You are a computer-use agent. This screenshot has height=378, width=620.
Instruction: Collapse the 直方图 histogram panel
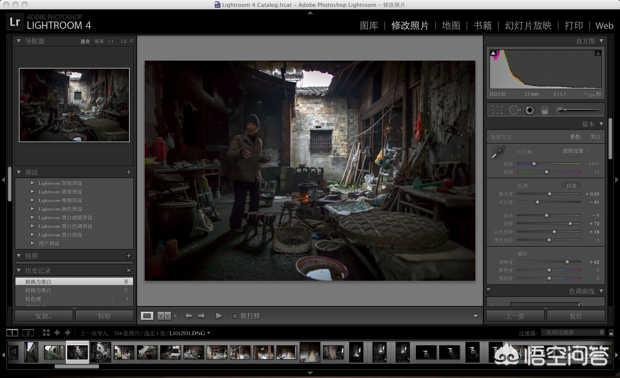[x=601, y=41]
